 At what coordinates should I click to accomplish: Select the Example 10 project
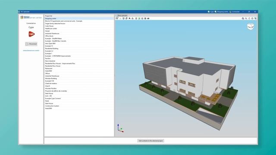pyautogui.click(x=79, y=46)
